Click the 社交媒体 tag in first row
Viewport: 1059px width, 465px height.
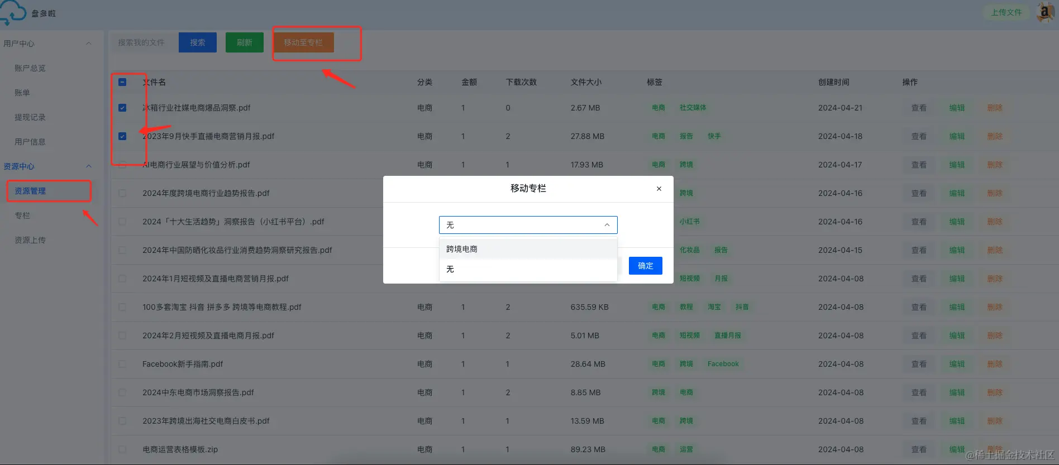click(693, 108)
